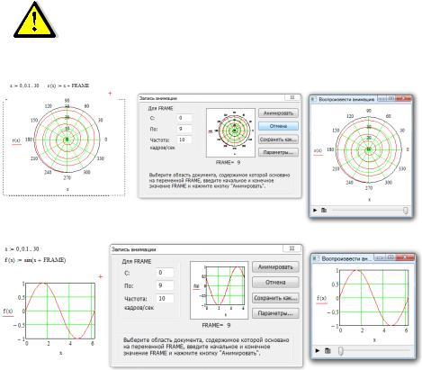Play animation in the sine playback window
422x370 pixels.
318,350
